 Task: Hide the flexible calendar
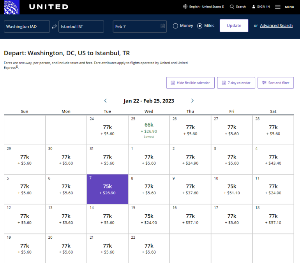[x=190, y=83]
